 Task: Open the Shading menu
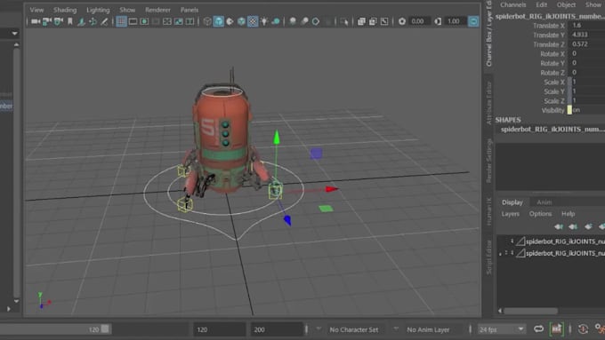point(65,10)
